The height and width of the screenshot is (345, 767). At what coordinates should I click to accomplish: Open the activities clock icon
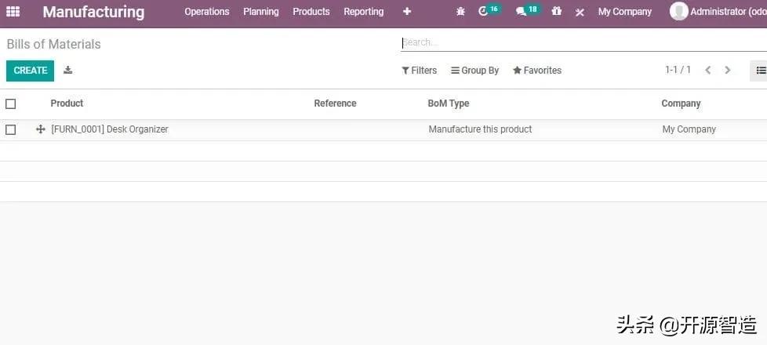tap(484, 12)
